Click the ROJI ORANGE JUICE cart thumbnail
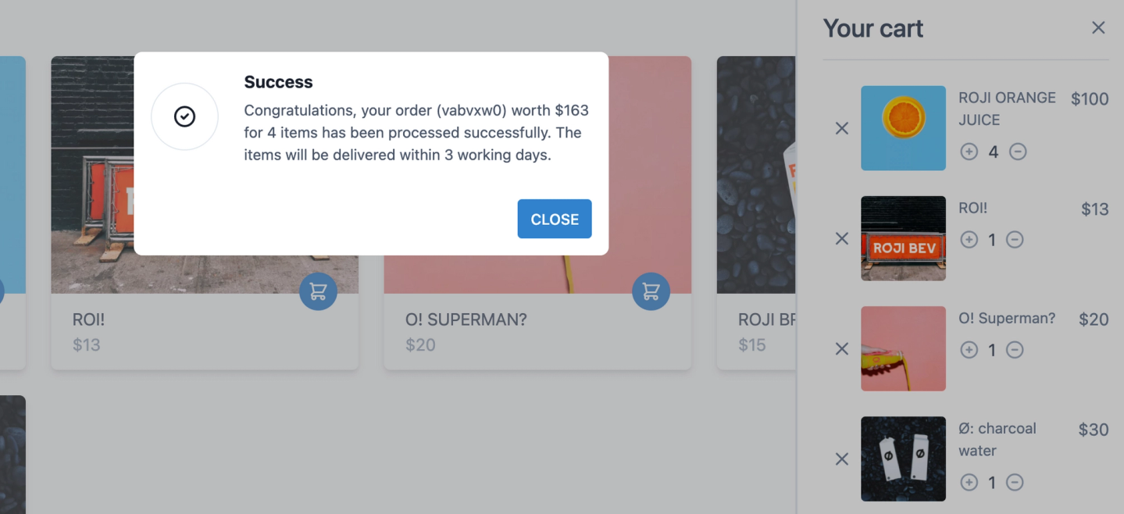Screen dimensions: 1124x514 click(903, 128)
